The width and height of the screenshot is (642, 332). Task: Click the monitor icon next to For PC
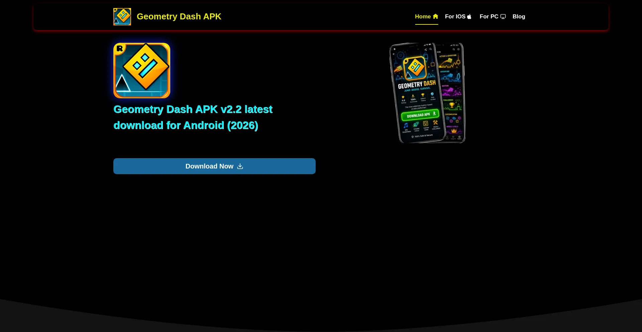pos(503,16)
